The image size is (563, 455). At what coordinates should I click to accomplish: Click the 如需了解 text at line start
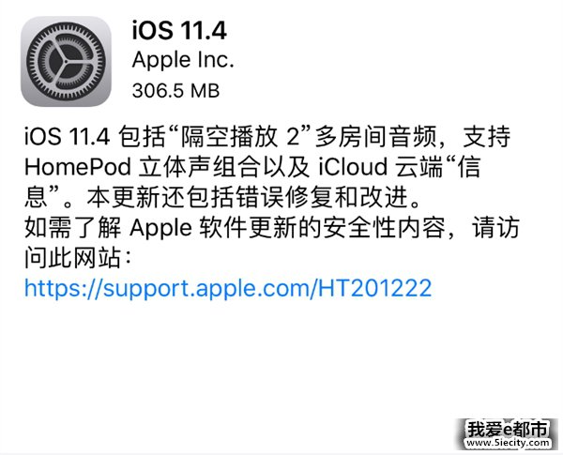tap(73, 228)
